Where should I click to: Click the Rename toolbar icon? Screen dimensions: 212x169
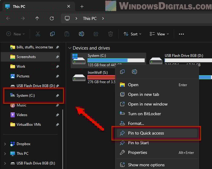pos(81,34)
